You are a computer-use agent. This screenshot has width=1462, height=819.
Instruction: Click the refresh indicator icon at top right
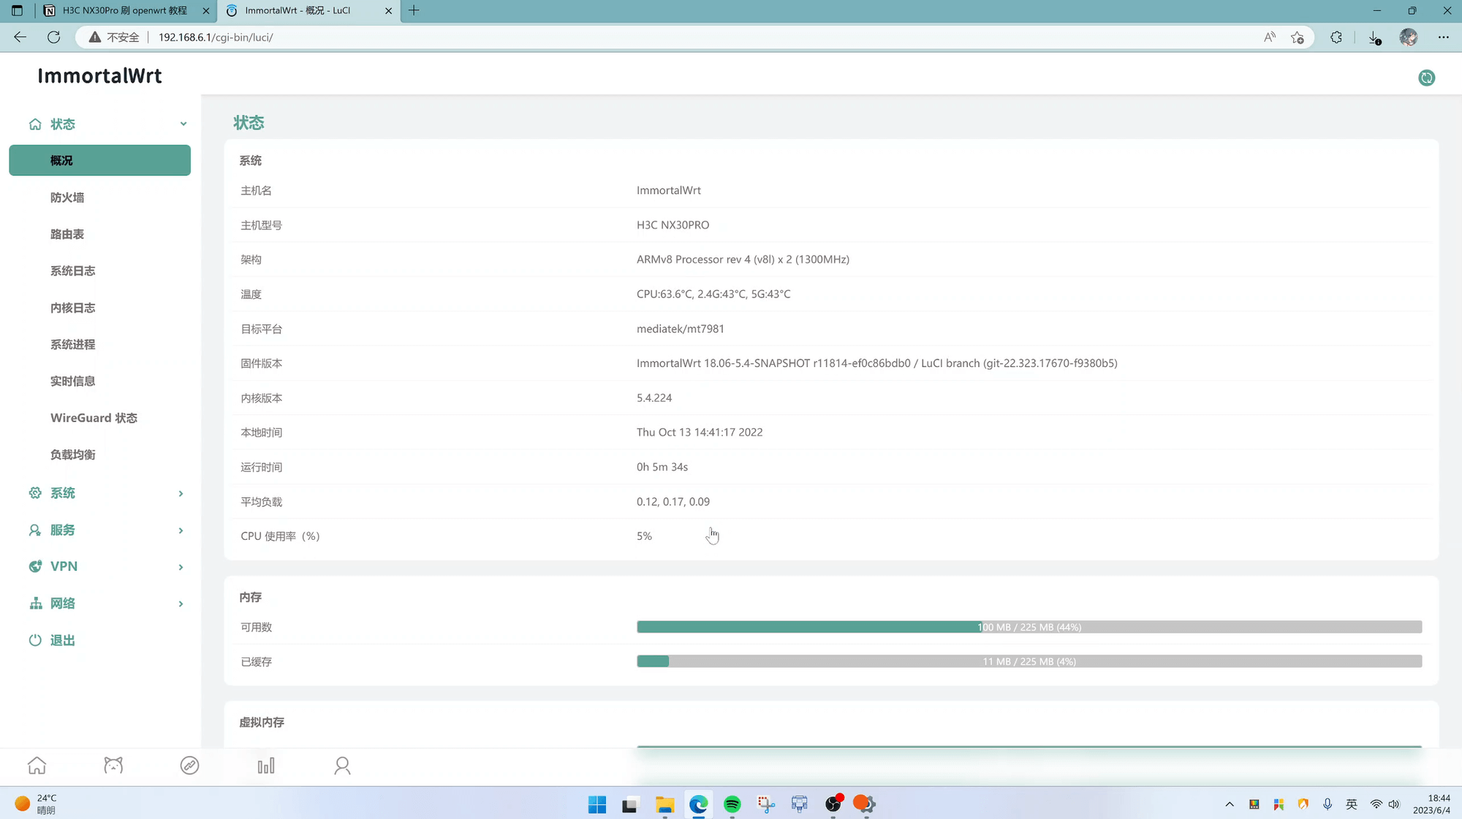click(x=1425, y=77)
